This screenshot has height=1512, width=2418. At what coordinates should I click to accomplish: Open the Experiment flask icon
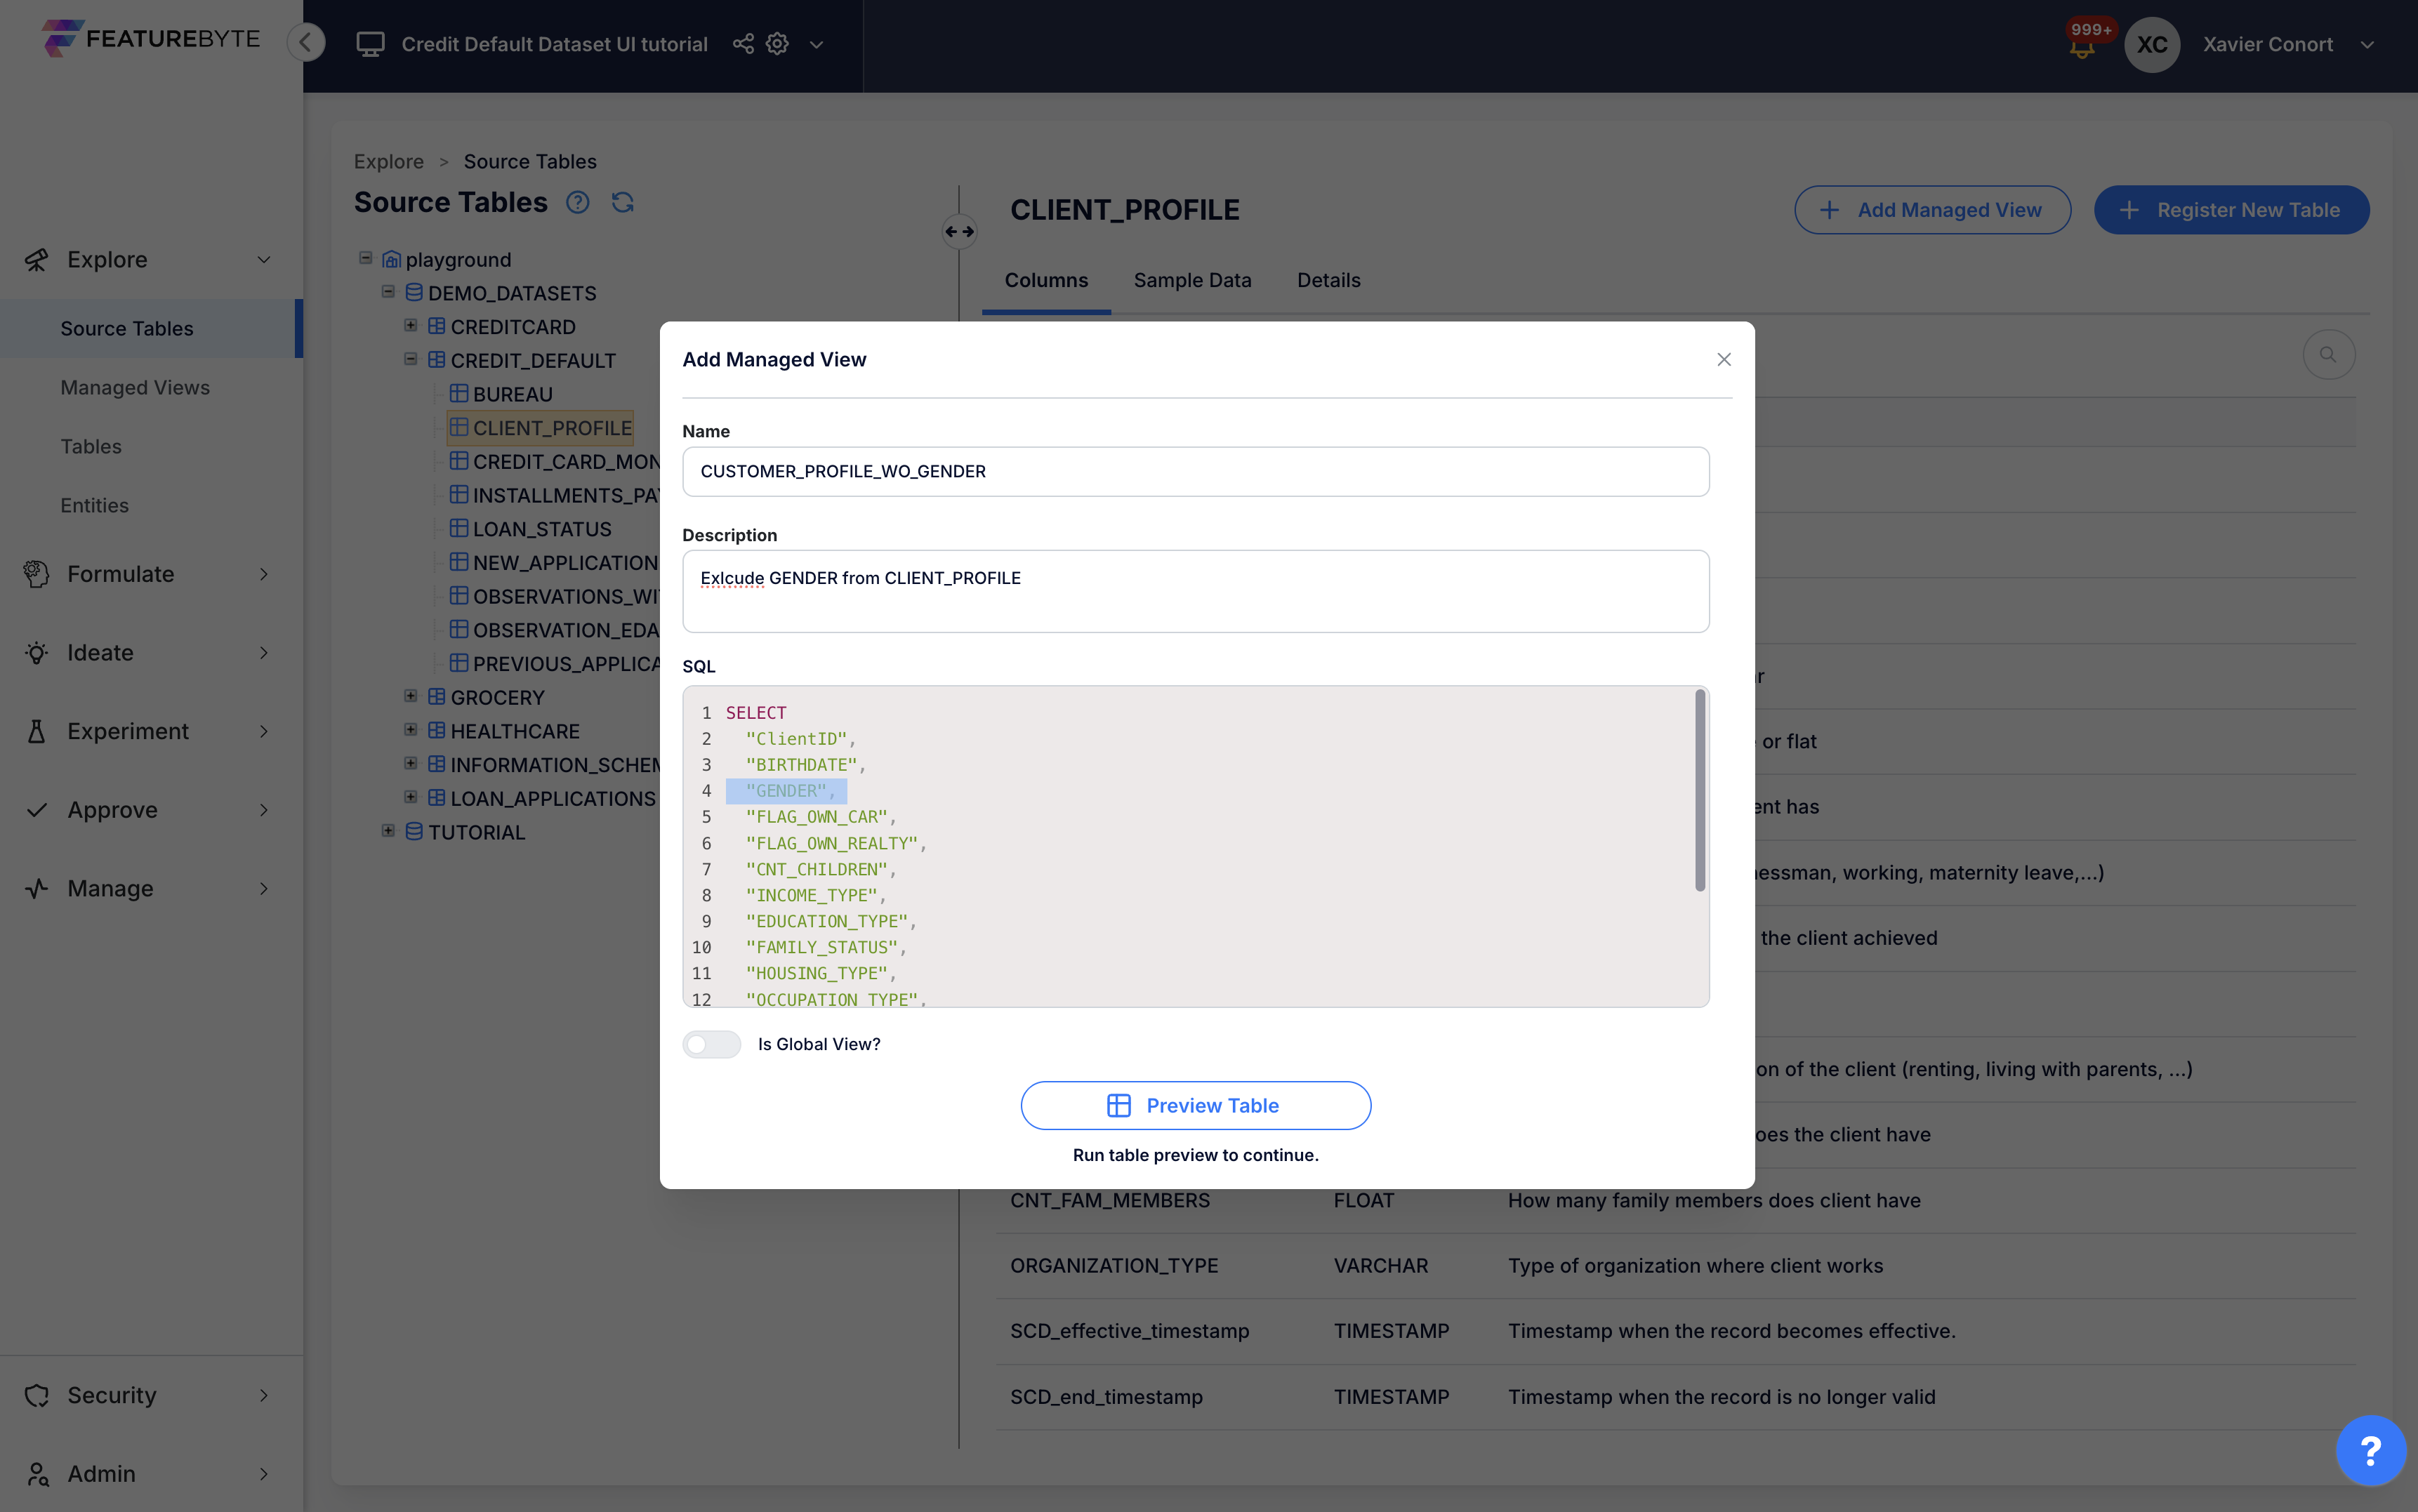(36, 731)
